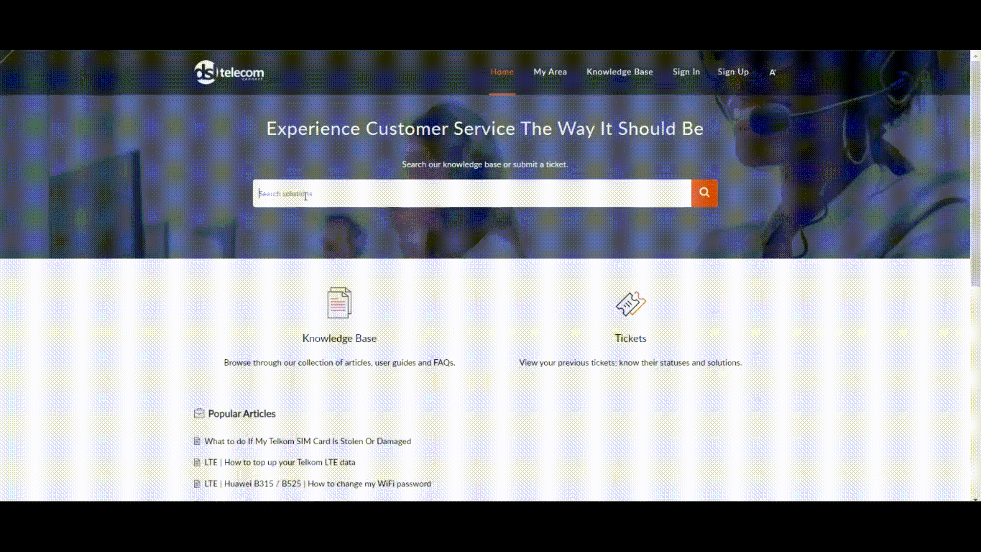Viewport: 981px width, 552px height.
Task: Open the Tickets icon
Action: click(x=630, y=304)
